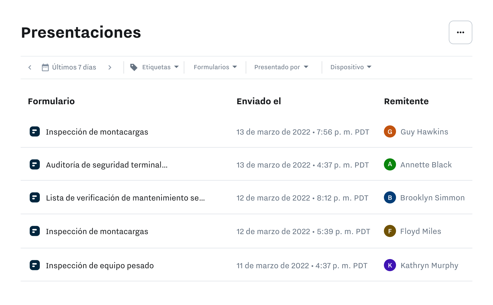This screenshot has width=493, height=305.
Task: Open the options menu with three dots
Action: point(460,32)
